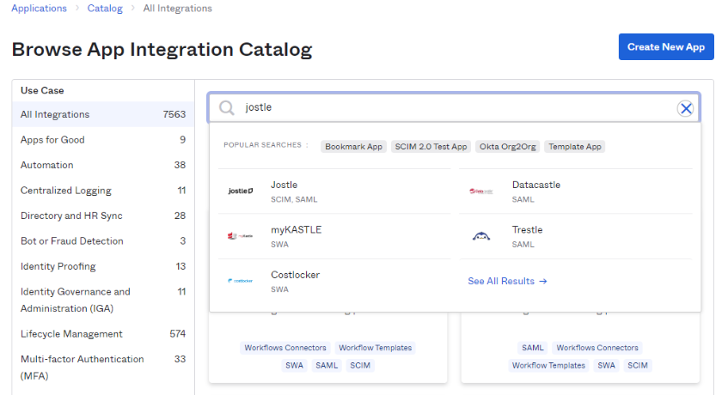This screenshot has width=728, height=395.
Task: Go to Applications breadcrumb
Action: pyautogui.click(x=39, y=9)
